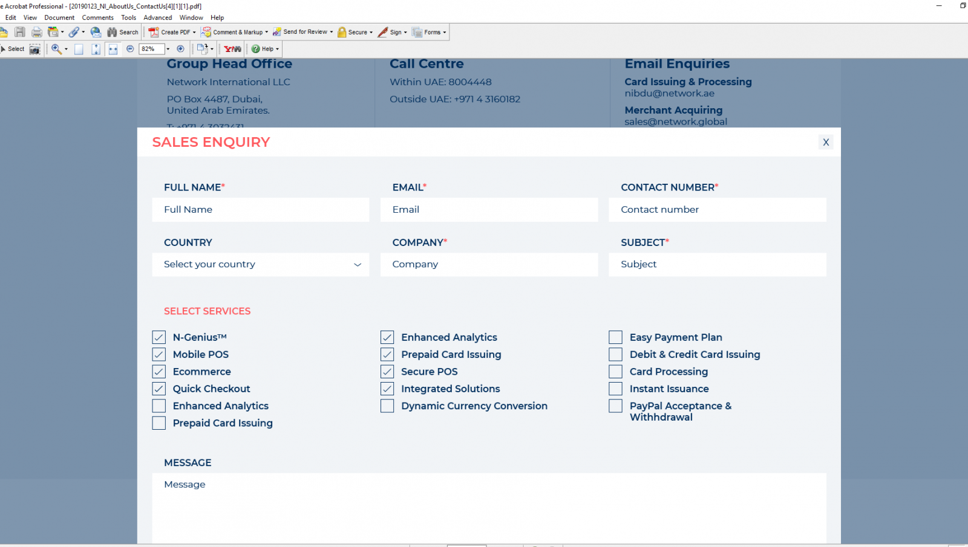Click the Organizer icon in toolbar
Image resolution: width=968 pixels, height=547 pixels.
[53, 32]
